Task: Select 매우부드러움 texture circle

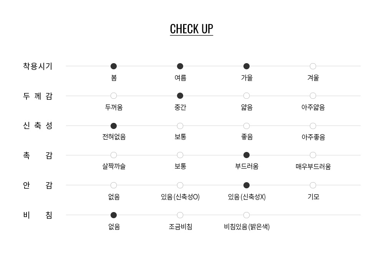Action: (313, 155)
